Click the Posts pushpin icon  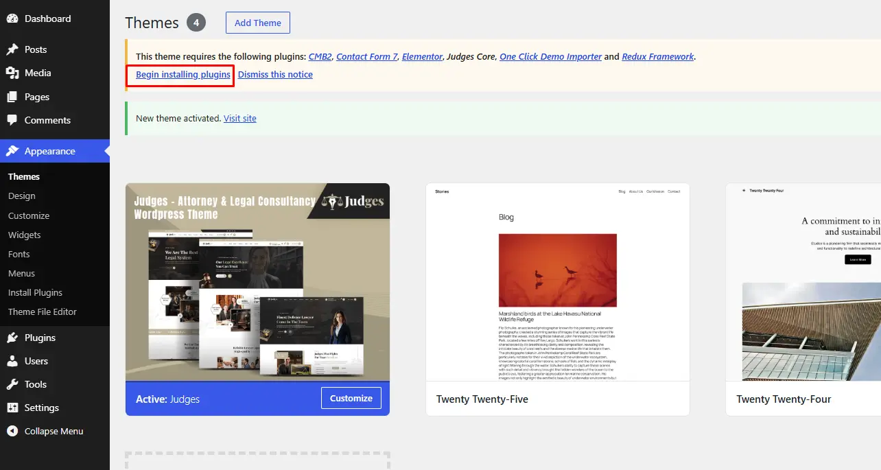click(x=12, y=49)
